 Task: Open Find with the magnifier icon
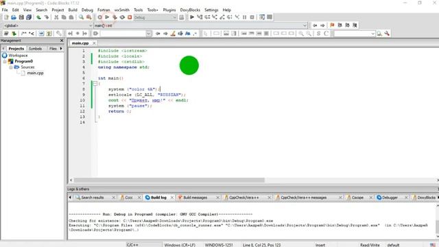[x=81, y=17]
